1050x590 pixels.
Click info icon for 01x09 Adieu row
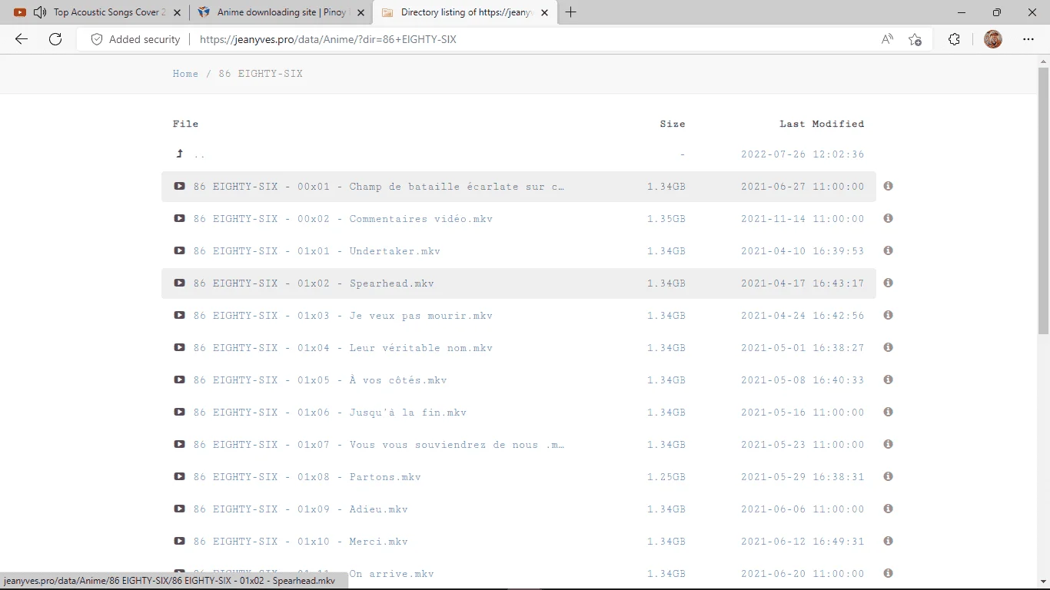888,509
